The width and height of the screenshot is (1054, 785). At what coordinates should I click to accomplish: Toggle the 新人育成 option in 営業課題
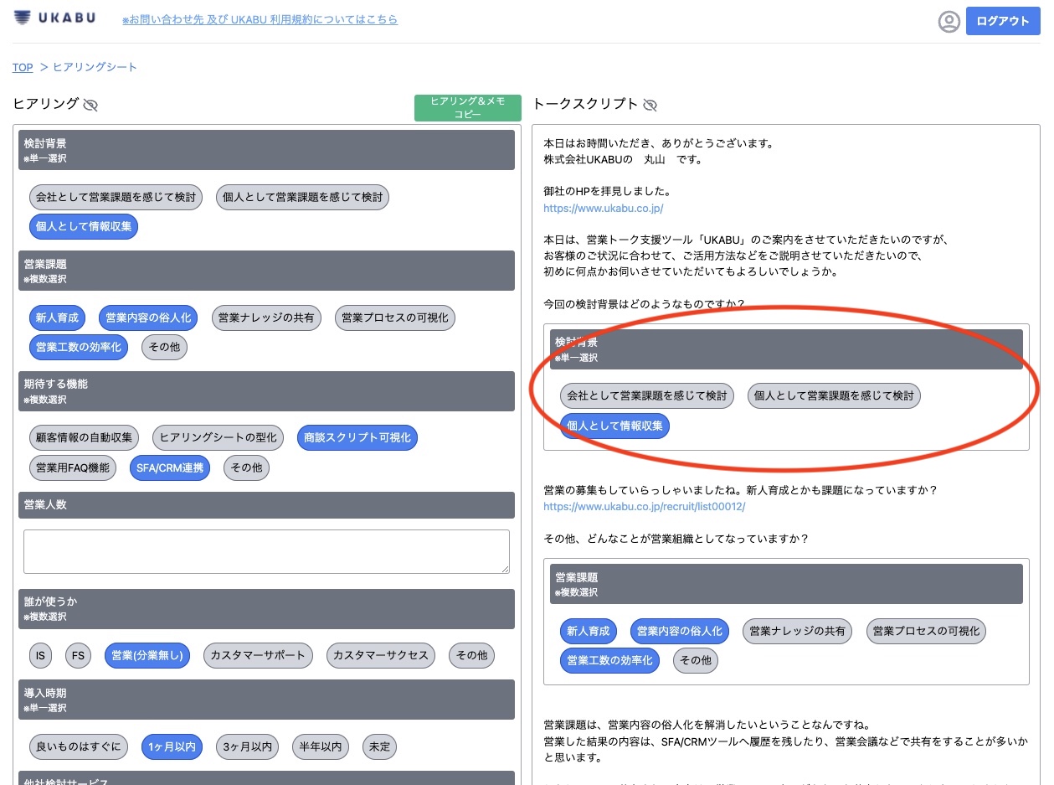[x=57, y=318]
